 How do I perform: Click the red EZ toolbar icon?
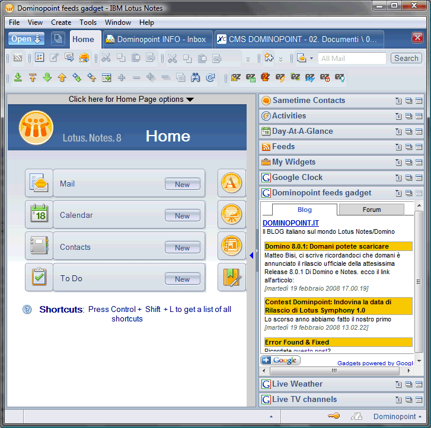266,78
